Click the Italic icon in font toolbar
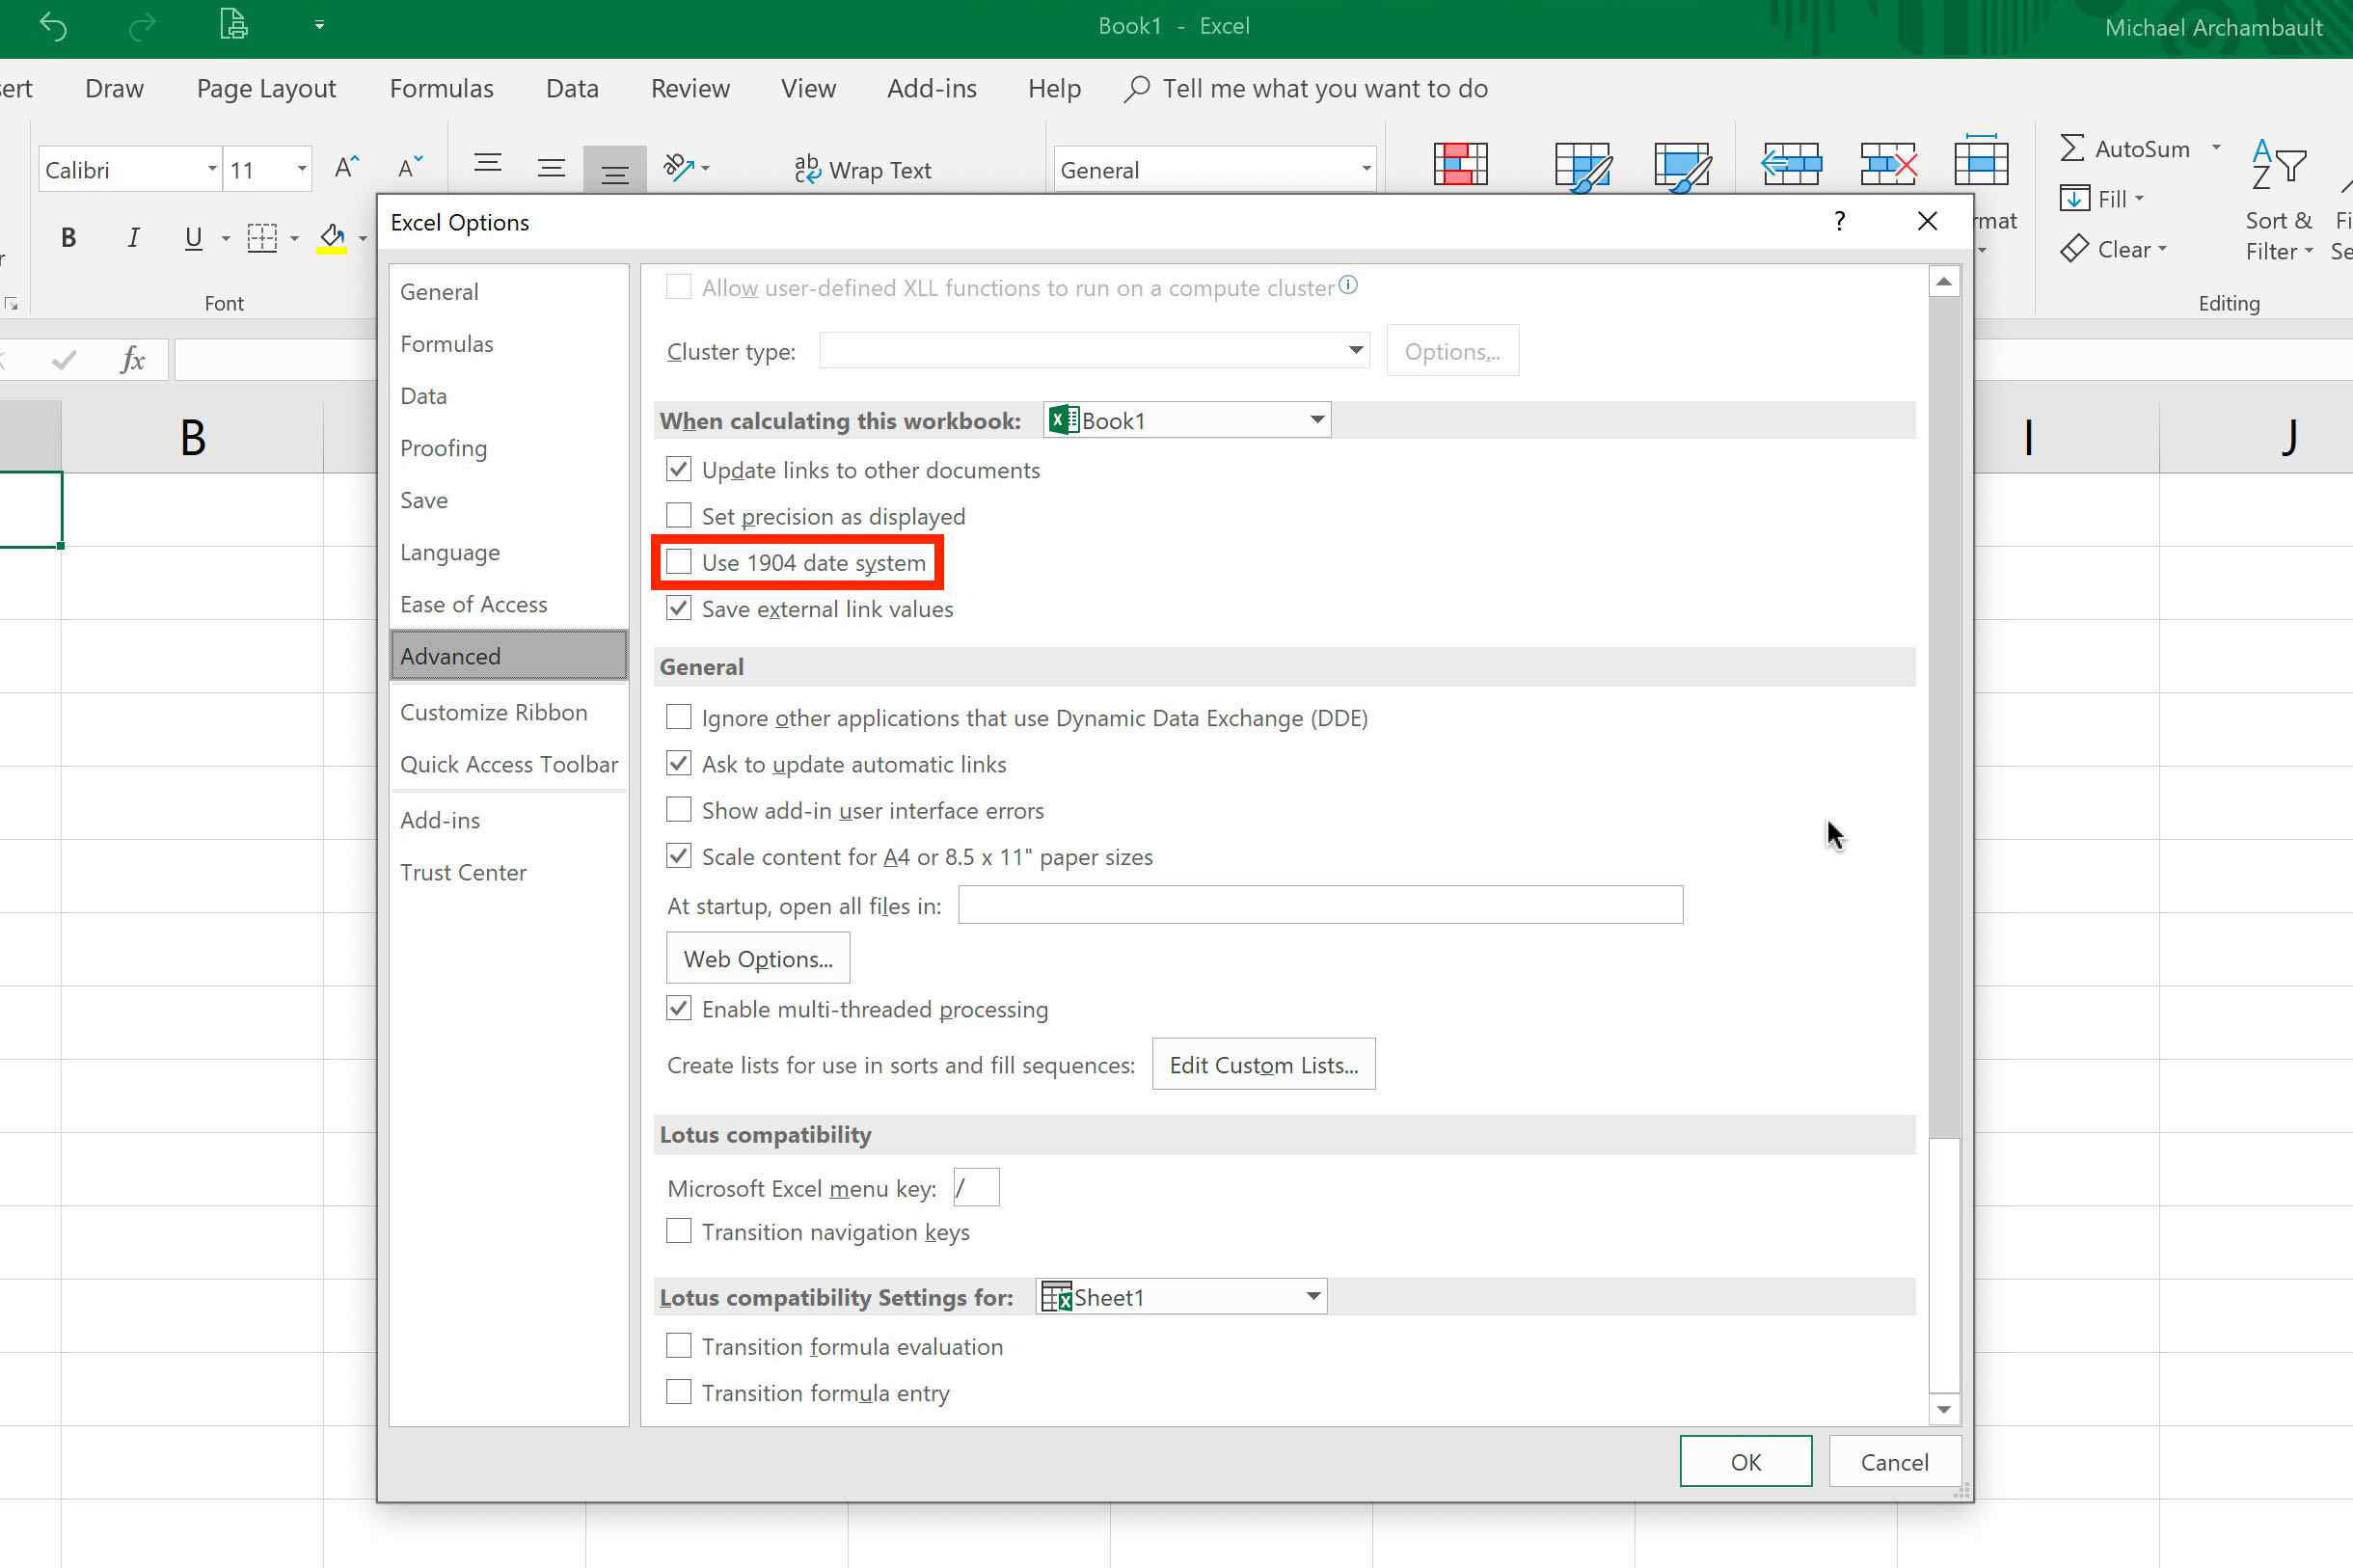The height and width of the screenshot is (1568, 2353). tap(131, 234)
